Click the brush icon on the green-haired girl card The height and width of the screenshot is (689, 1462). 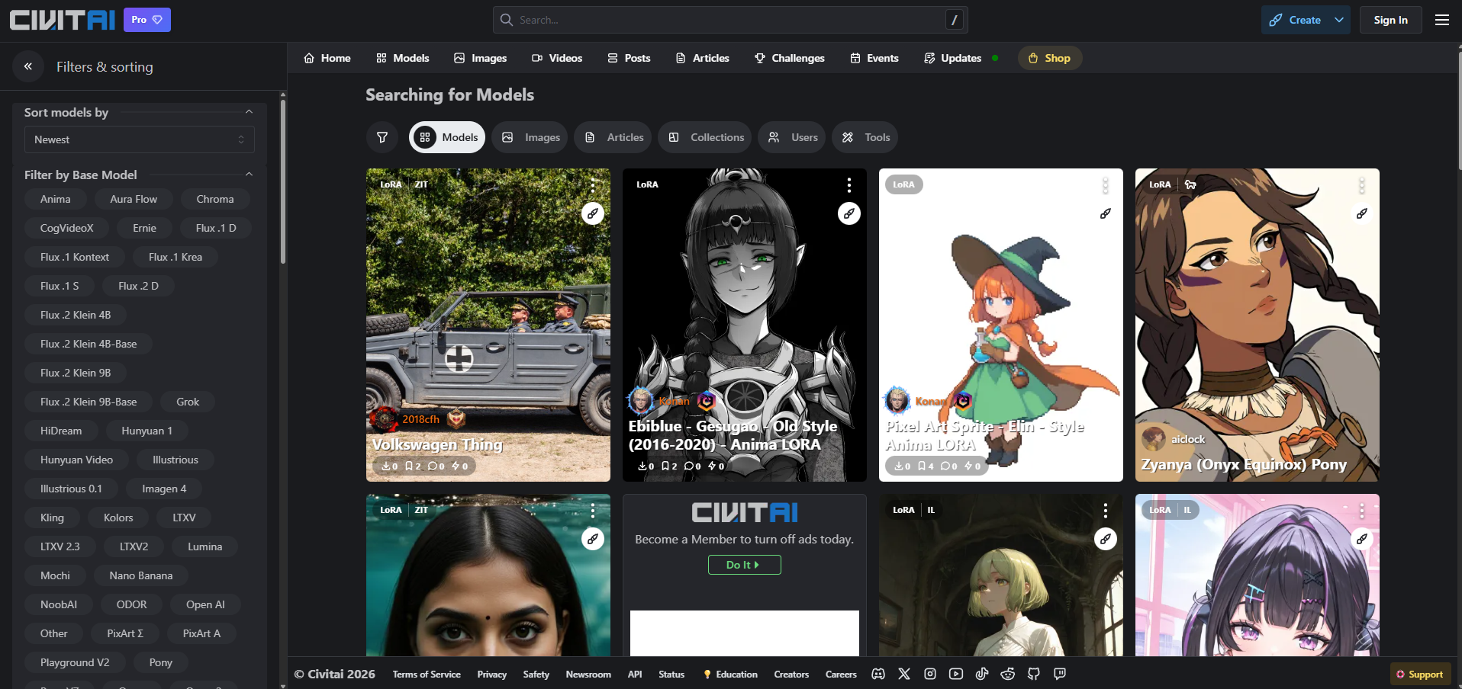[x=1106, y=539]
